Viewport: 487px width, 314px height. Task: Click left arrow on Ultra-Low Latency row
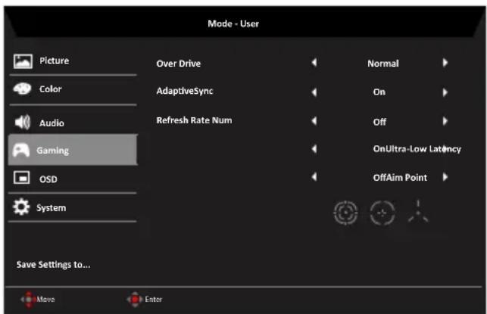click(x=314, y=149)
